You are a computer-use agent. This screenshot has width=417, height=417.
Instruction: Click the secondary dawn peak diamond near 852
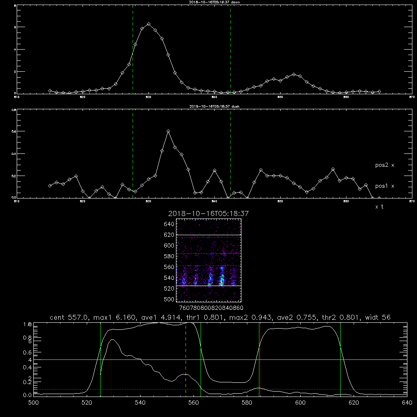294,75
